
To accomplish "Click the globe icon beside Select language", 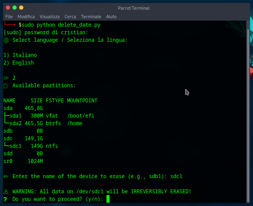I will point(6,40).
